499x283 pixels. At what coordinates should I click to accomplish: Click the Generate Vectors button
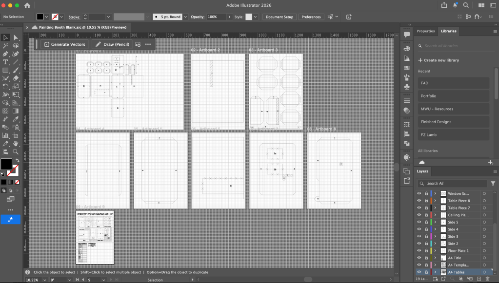[64, 44]
